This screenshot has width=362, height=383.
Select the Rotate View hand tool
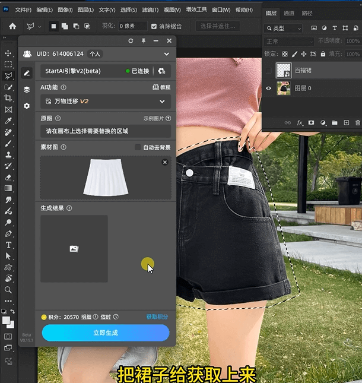coord(8,278)
